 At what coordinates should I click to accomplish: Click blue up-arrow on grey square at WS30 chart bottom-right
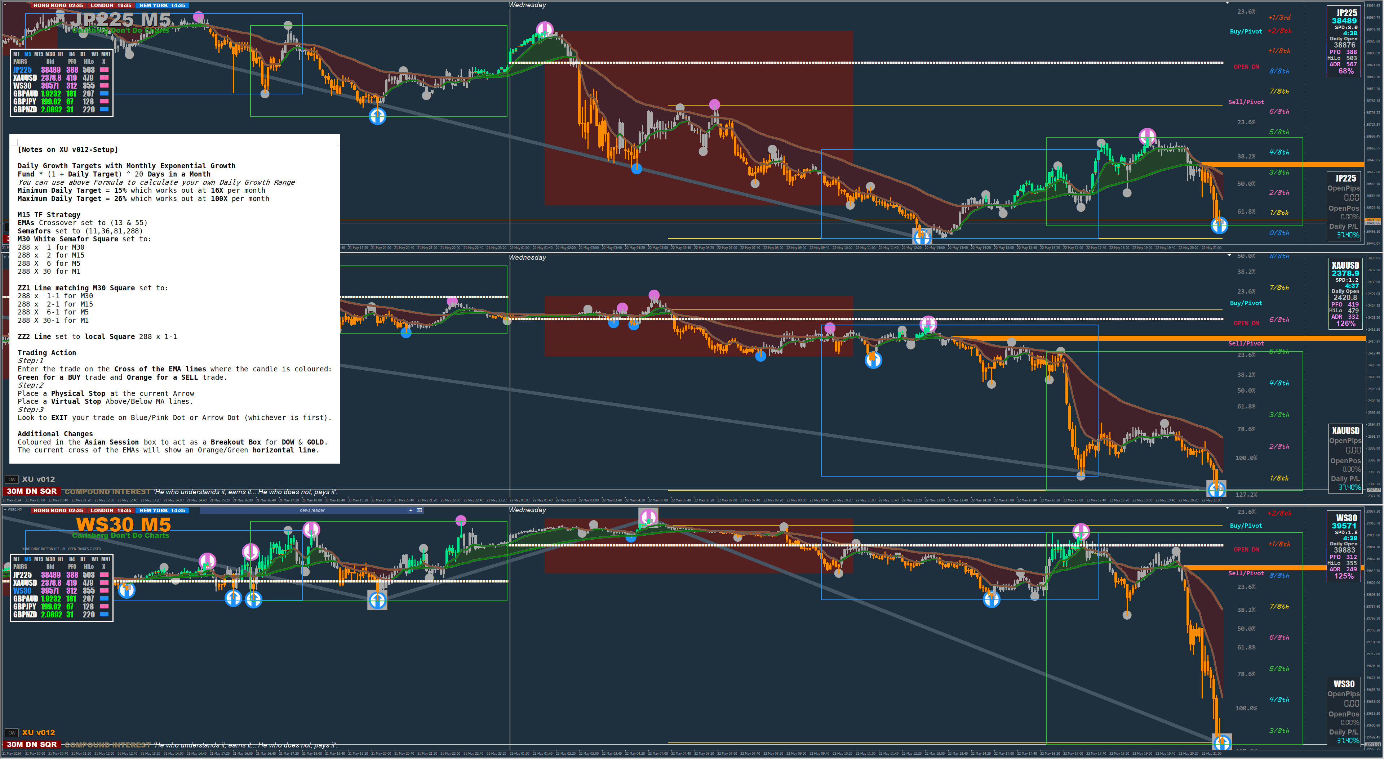[1222, 742]
